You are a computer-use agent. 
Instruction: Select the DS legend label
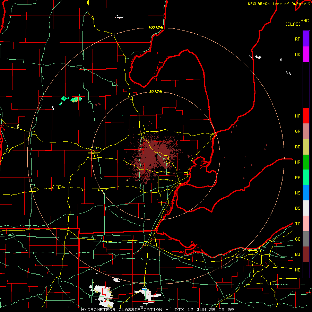click(297, 208)
